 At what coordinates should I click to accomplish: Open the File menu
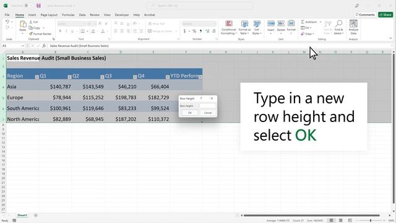(7, 15)
